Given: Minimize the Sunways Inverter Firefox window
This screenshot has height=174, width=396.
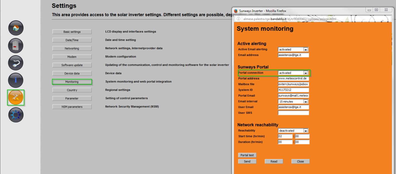Looking at the screenshot, I should click(369, 10).
